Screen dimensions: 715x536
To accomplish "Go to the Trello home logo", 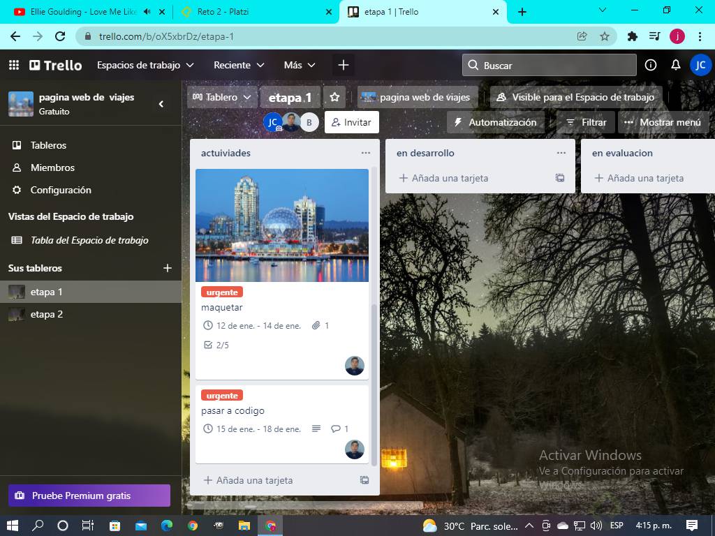I will tap(56, 65).
